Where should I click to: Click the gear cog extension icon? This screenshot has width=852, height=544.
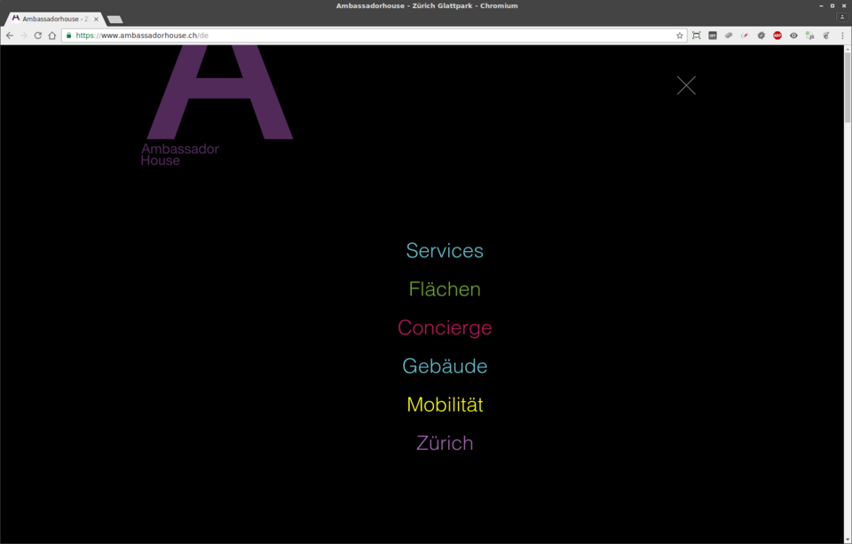761,35
